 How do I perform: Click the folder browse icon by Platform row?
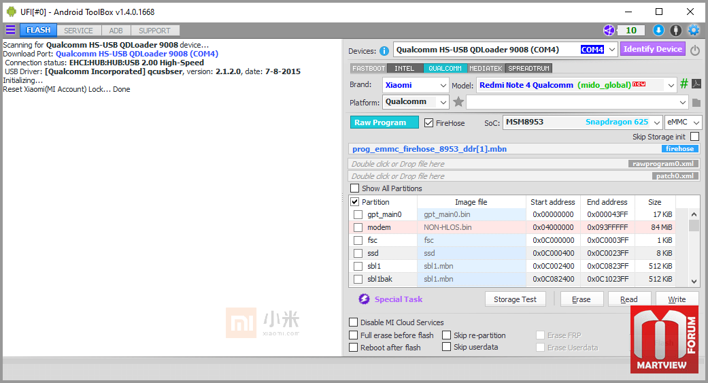(x=696, y=103)
